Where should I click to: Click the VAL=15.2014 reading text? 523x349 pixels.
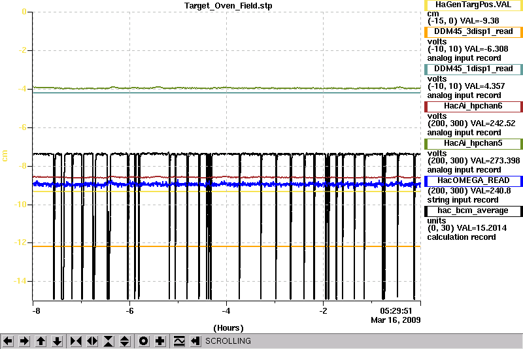[x=482, y=228]
